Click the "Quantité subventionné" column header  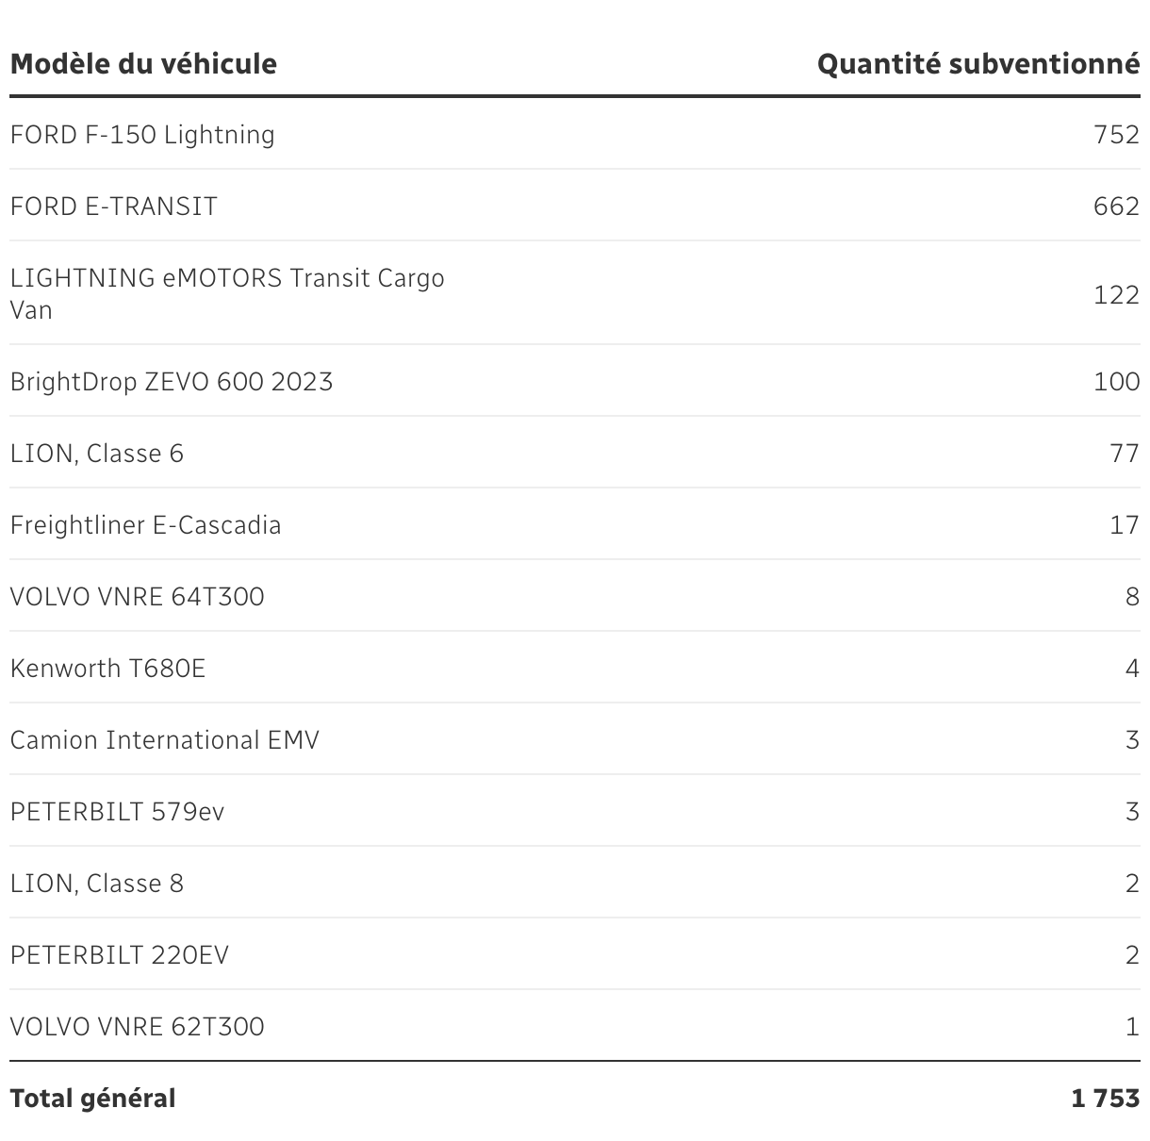977,64
